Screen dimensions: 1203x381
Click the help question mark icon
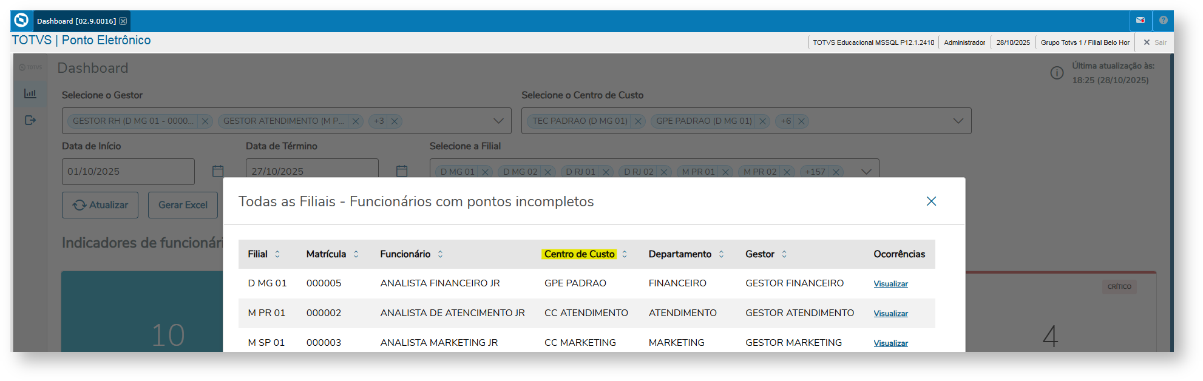[1163, 21]
